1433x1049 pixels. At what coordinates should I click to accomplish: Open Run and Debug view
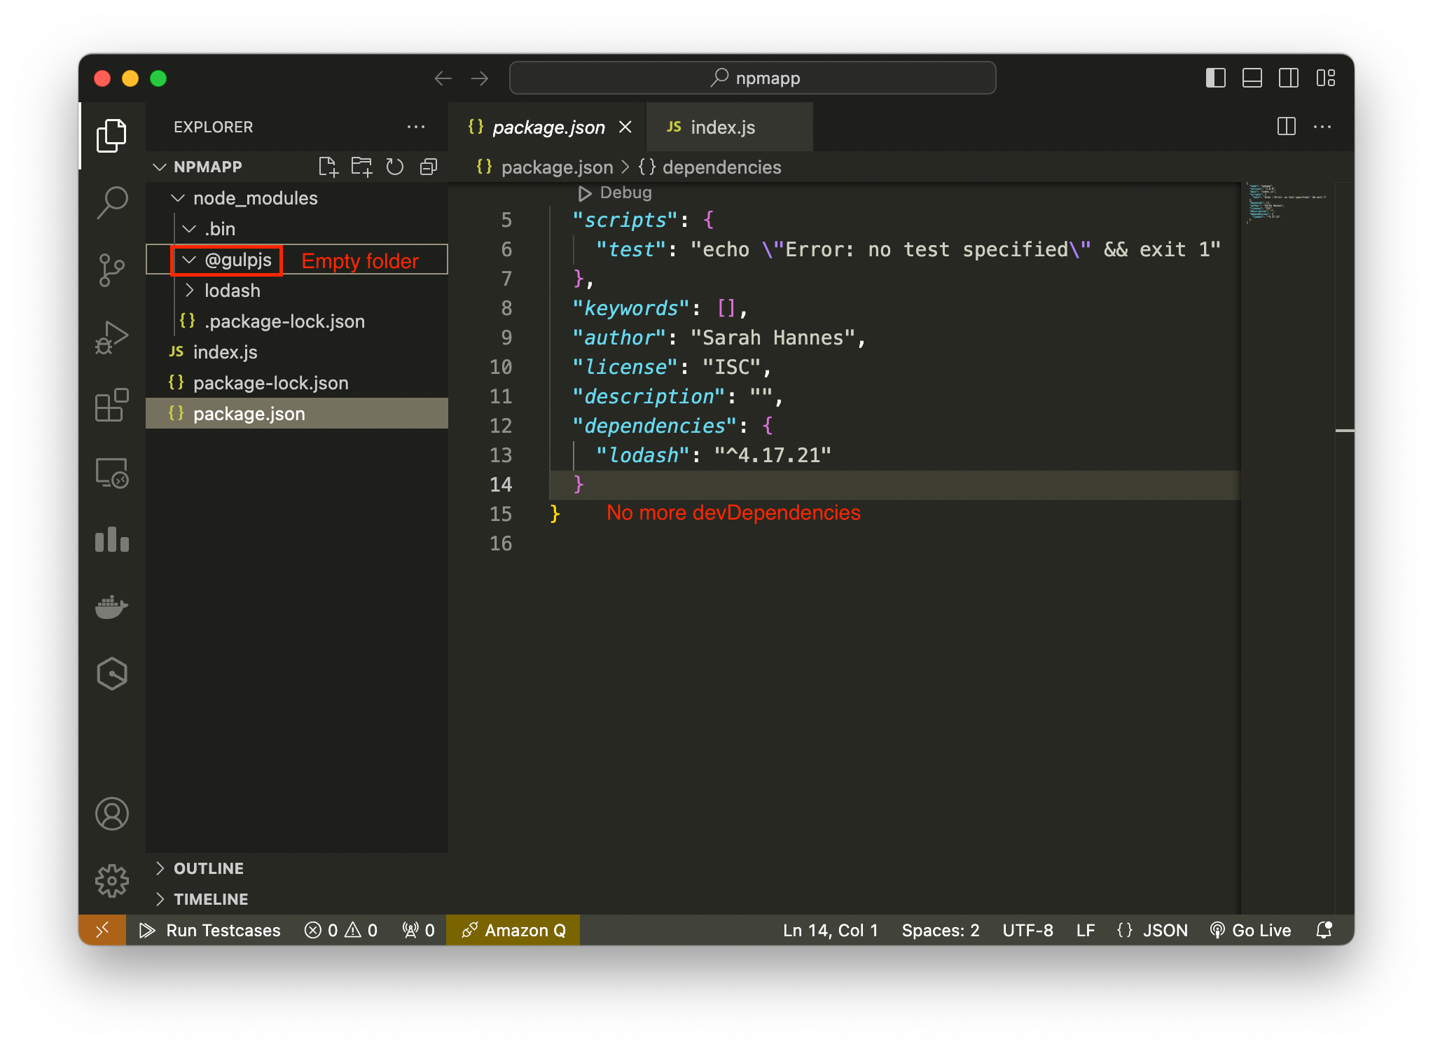(x=111, y=337)
